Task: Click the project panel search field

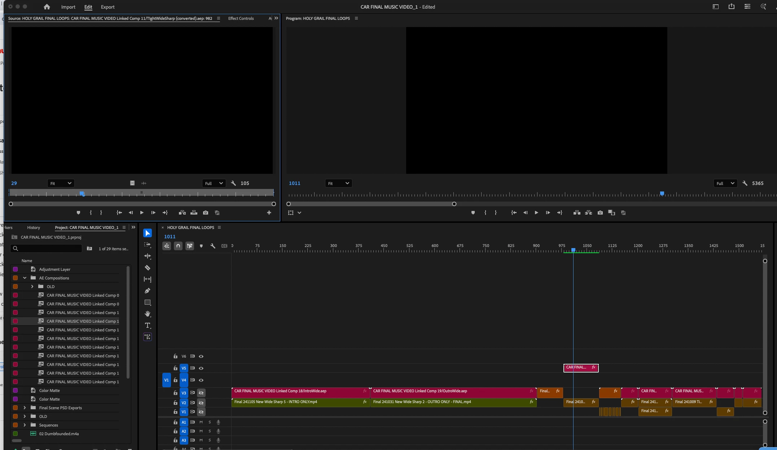Action: [49, 248]
